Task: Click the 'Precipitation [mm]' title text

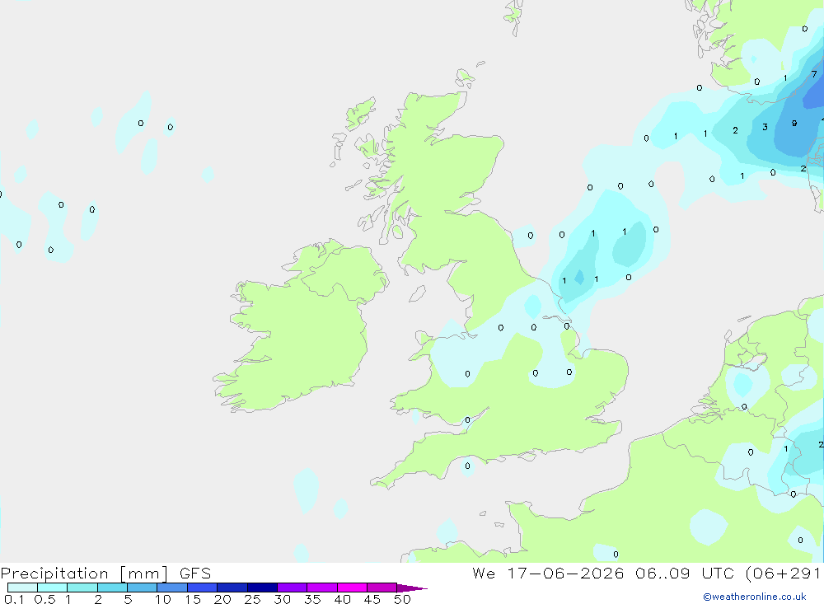Action: click(84, 574)
